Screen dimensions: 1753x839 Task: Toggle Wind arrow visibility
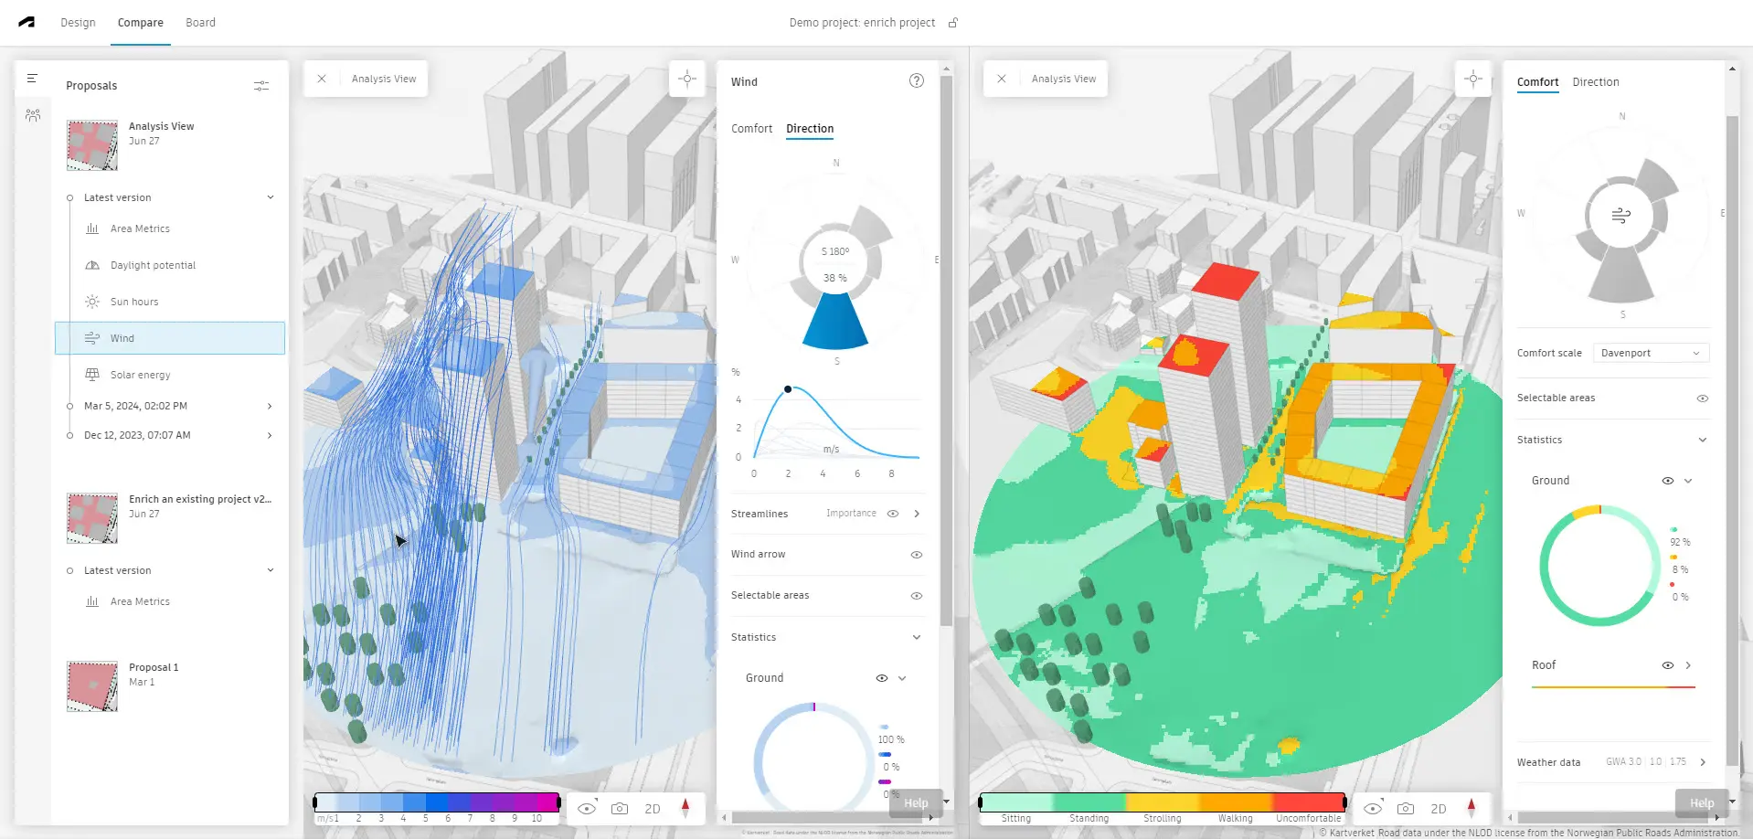[916, 555]
